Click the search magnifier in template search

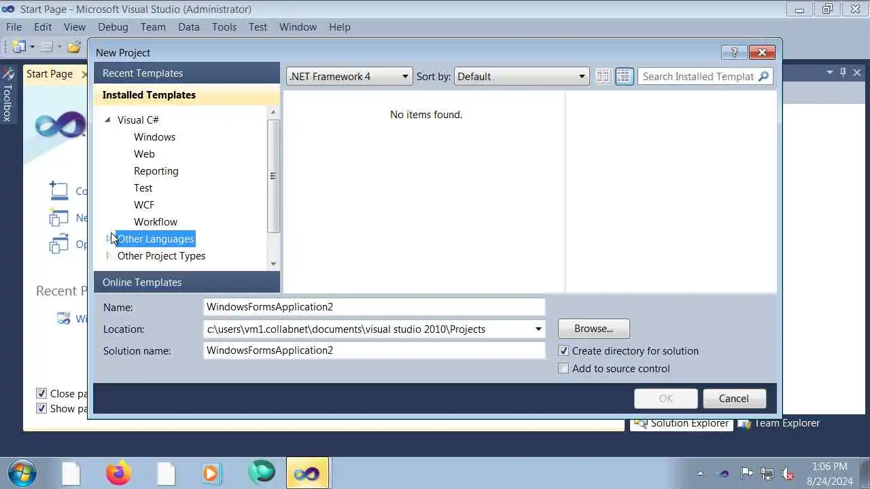tap(763, 76)
